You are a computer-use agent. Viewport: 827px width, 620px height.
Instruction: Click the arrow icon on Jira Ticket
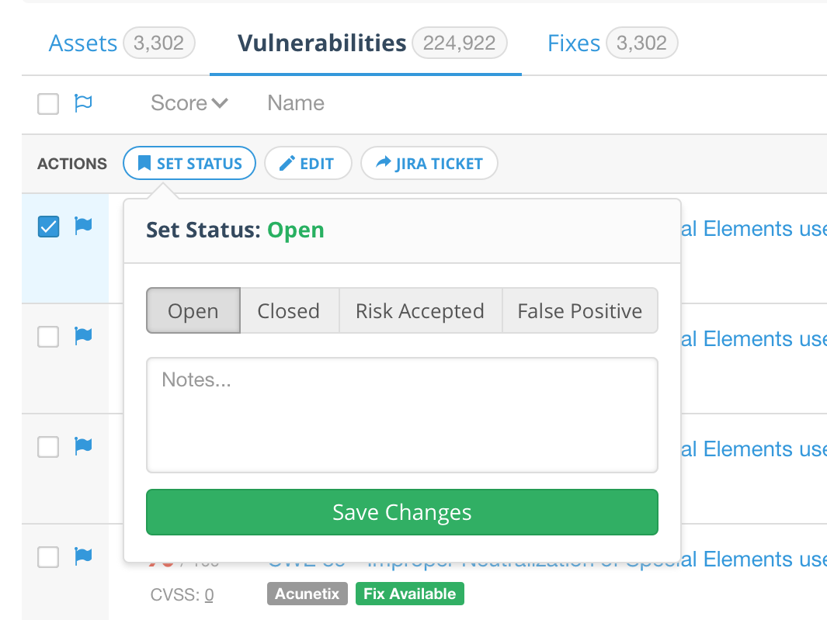(x=384, y=164)
